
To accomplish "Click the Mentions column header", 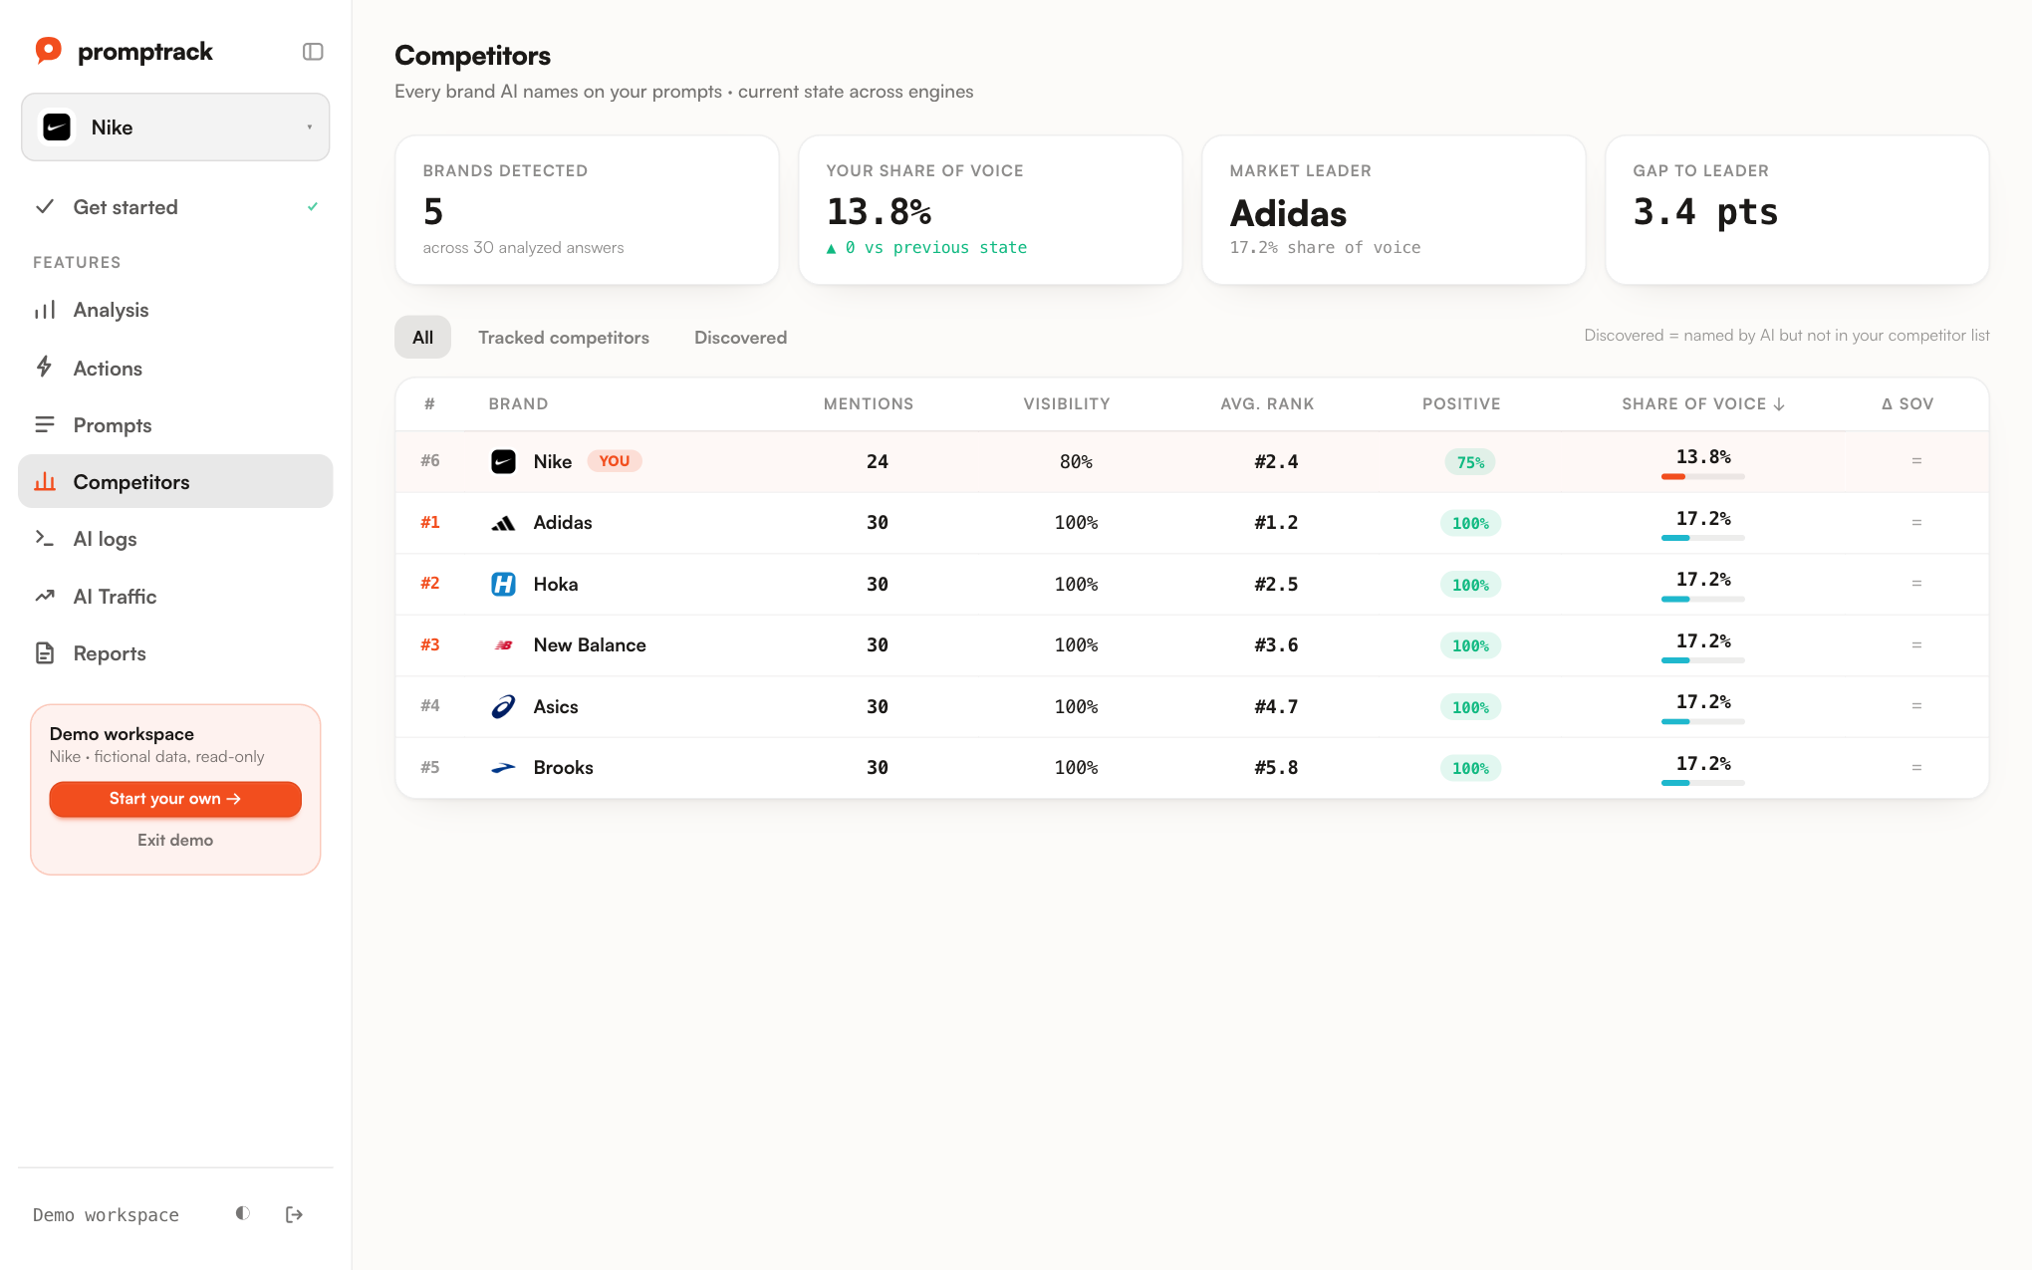I will coord(869,403).
